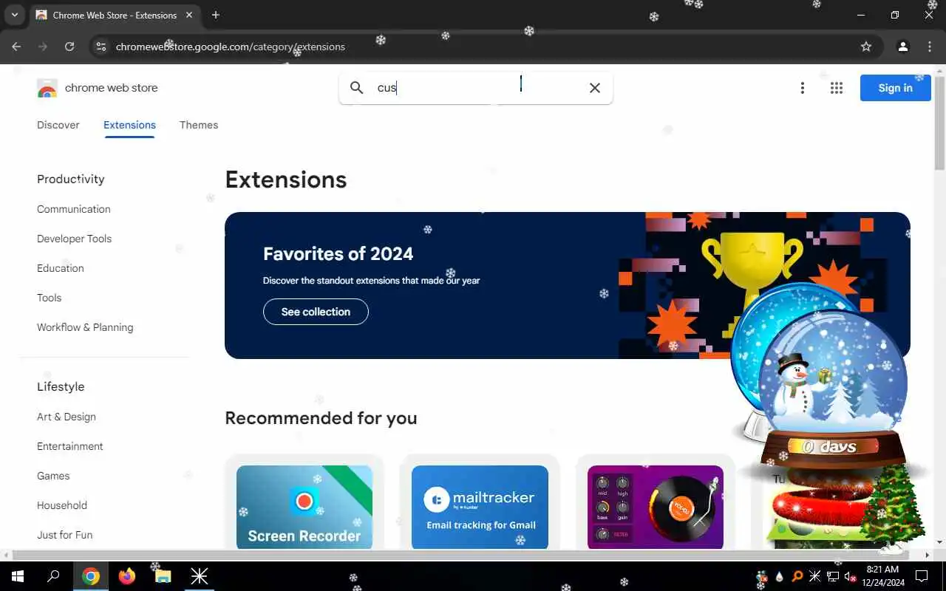The image size is (946, 591).
Task: Click the Favorites of 2024 banner heading
Action: pos(338,253)
